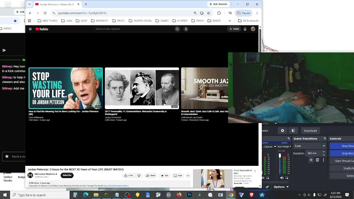Click the zoom magnifier in address bar

click(195, 13)
